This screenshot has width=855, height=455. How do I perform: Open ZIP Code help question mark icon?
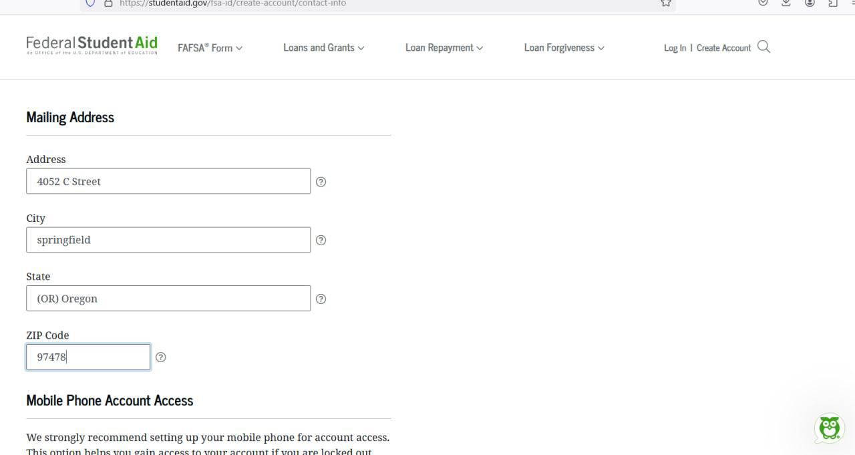pyautogui.click(x=160, y=357)
